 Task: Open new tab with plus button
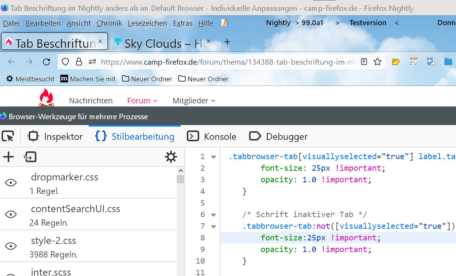click(227, 42)
